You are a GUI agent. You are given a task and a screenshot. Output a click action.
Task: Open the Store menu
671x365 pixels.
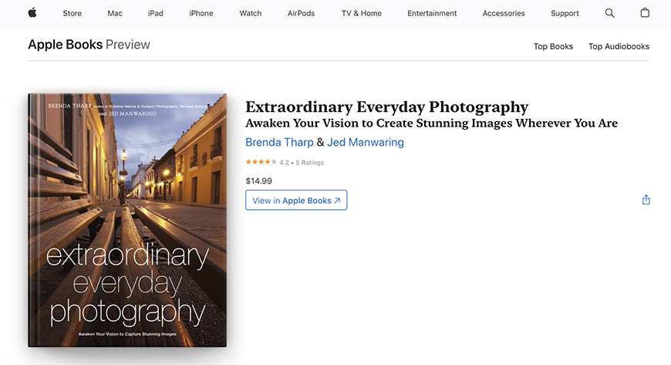point(72,13)
